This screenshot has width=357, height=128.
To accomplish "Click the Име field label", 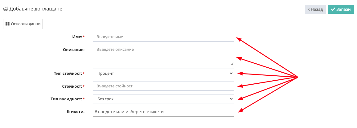I will click(77, 37).
